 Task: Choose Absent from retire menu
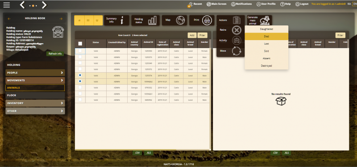[266, 58]
